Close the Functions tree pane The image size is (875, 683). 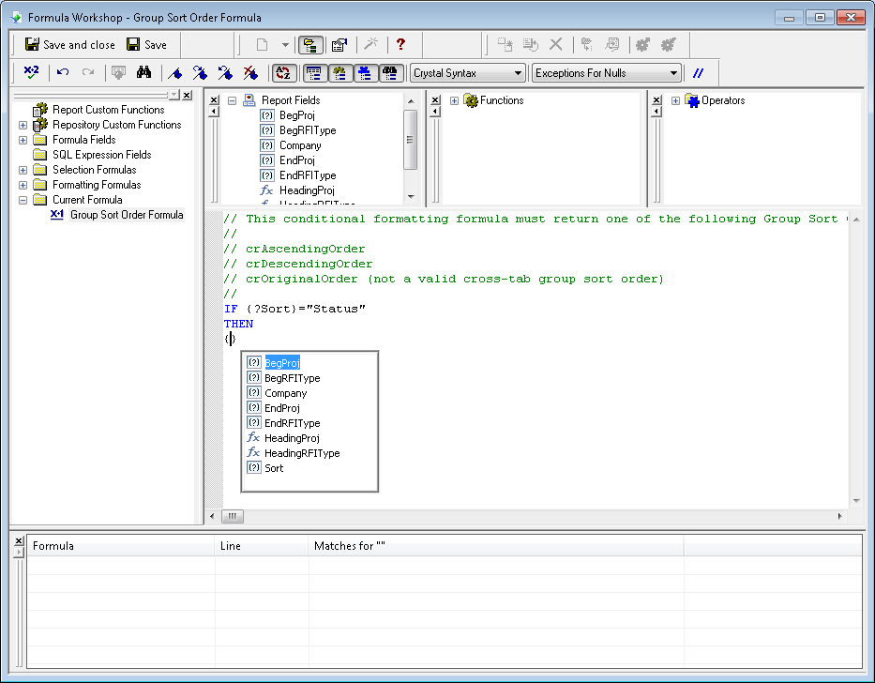tap(436, 100)
